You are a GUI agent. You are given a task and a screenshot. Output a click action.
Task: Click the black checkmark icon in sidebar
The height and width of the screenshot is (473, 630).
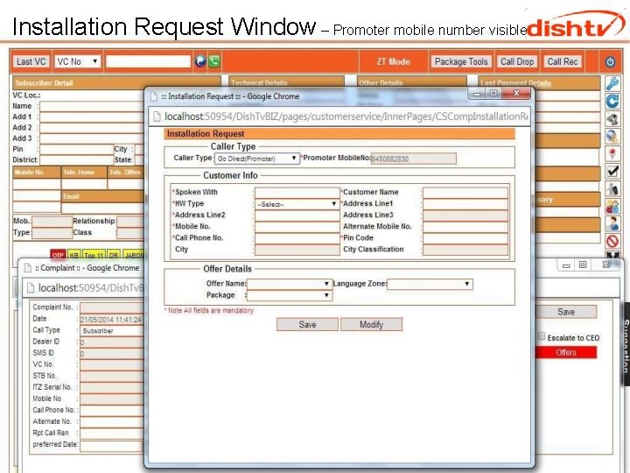point(612,172)
